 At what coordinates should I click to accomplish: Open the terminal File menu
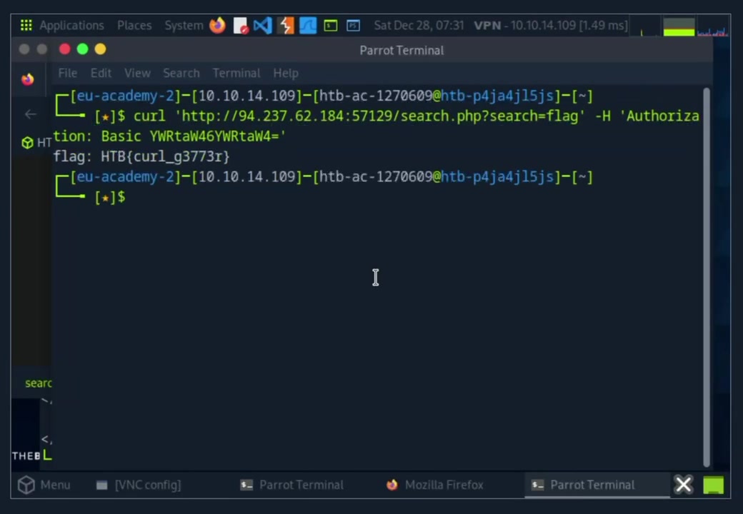67,73
